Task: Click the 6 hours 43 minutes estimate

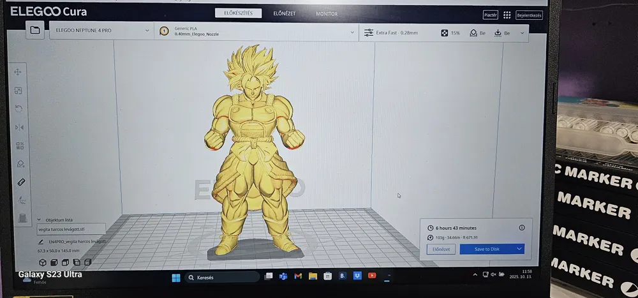Action: [456, 228]
